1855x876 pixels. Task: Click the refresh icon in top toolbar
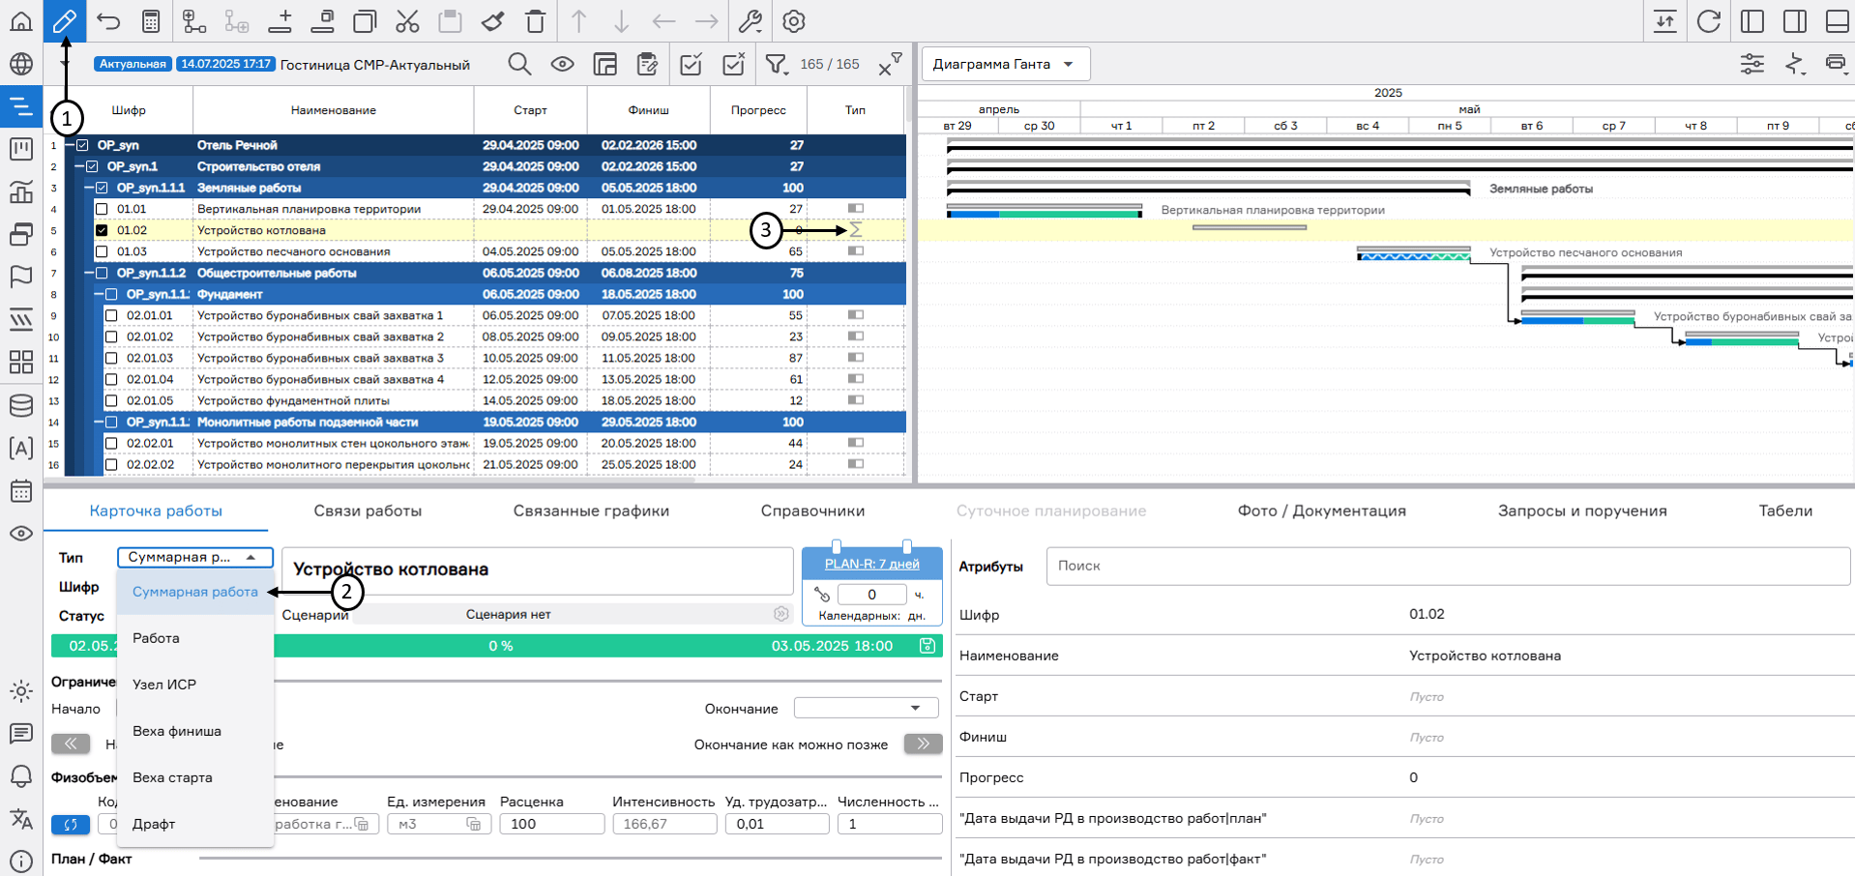[1709, 21]
